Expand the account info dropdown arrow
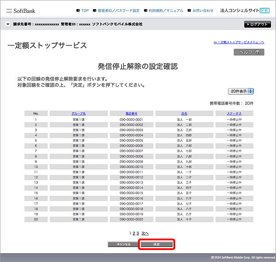 point(8,24)
